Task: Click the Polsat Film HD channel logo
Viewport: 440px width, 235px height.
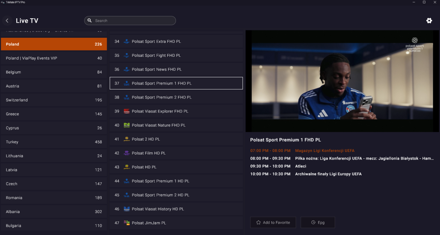Action: 126,153
